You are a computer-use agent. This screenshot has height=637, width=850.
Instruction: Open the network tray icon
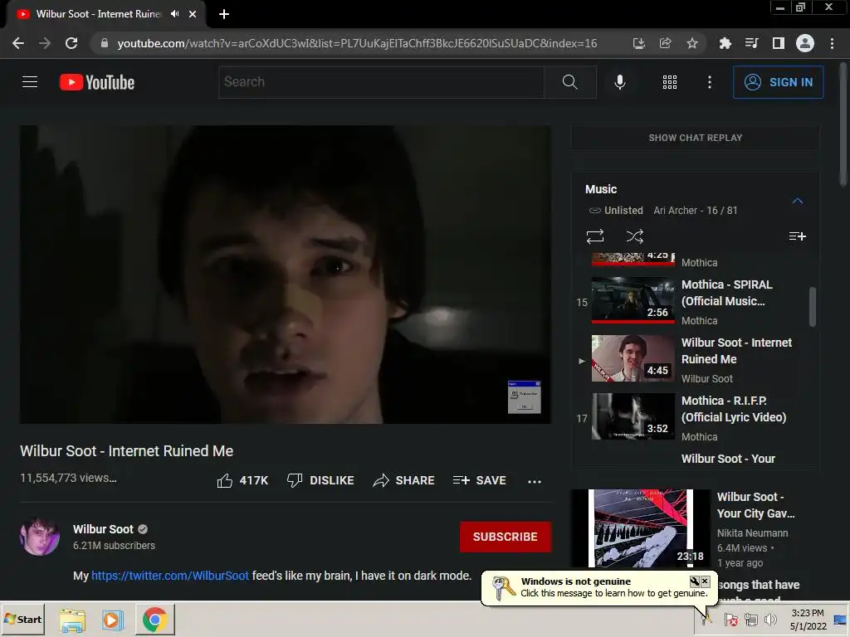pyautogui.click(x=750, y=619)
